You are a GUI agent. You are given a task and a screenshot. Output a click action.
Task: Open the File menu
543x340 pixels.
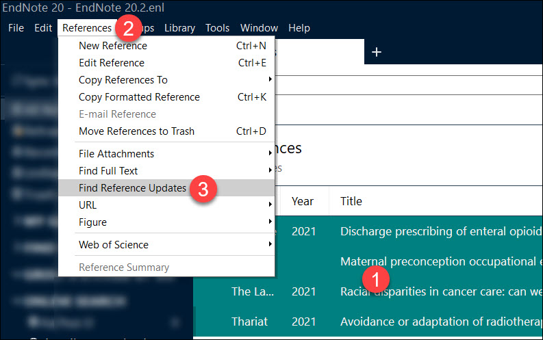pos(16,28)
